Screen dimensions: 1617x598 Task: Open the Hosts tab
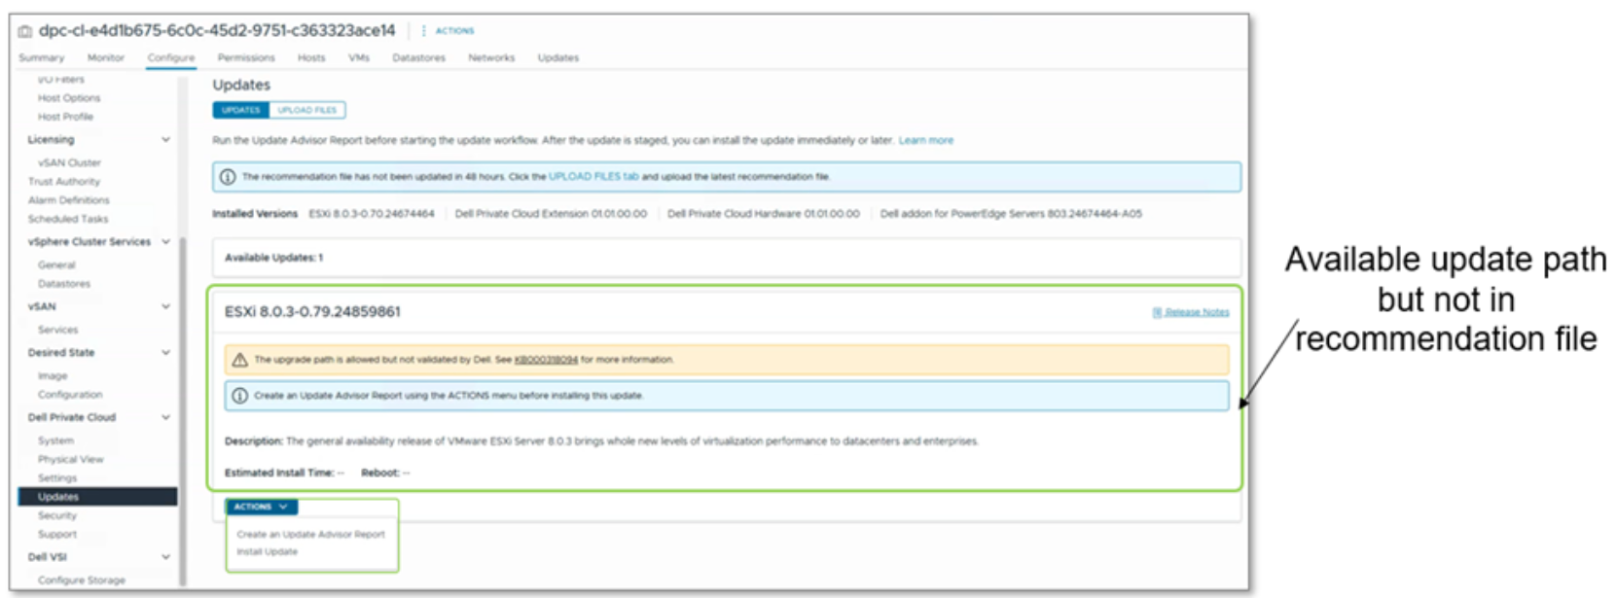point(311,58)
